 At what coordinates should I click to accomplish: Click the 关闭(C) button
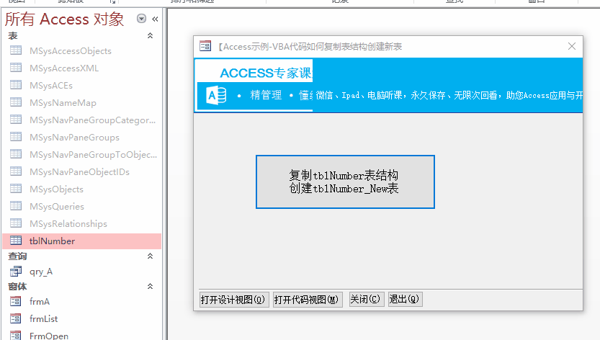pos(365,299)
